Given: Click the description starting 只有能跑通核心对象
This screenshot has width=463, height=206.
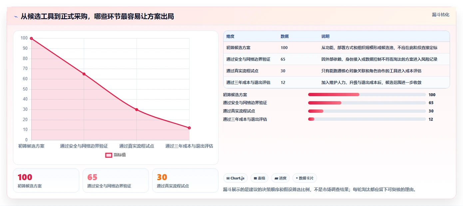Looking at the screenshot, I should 371,71.
